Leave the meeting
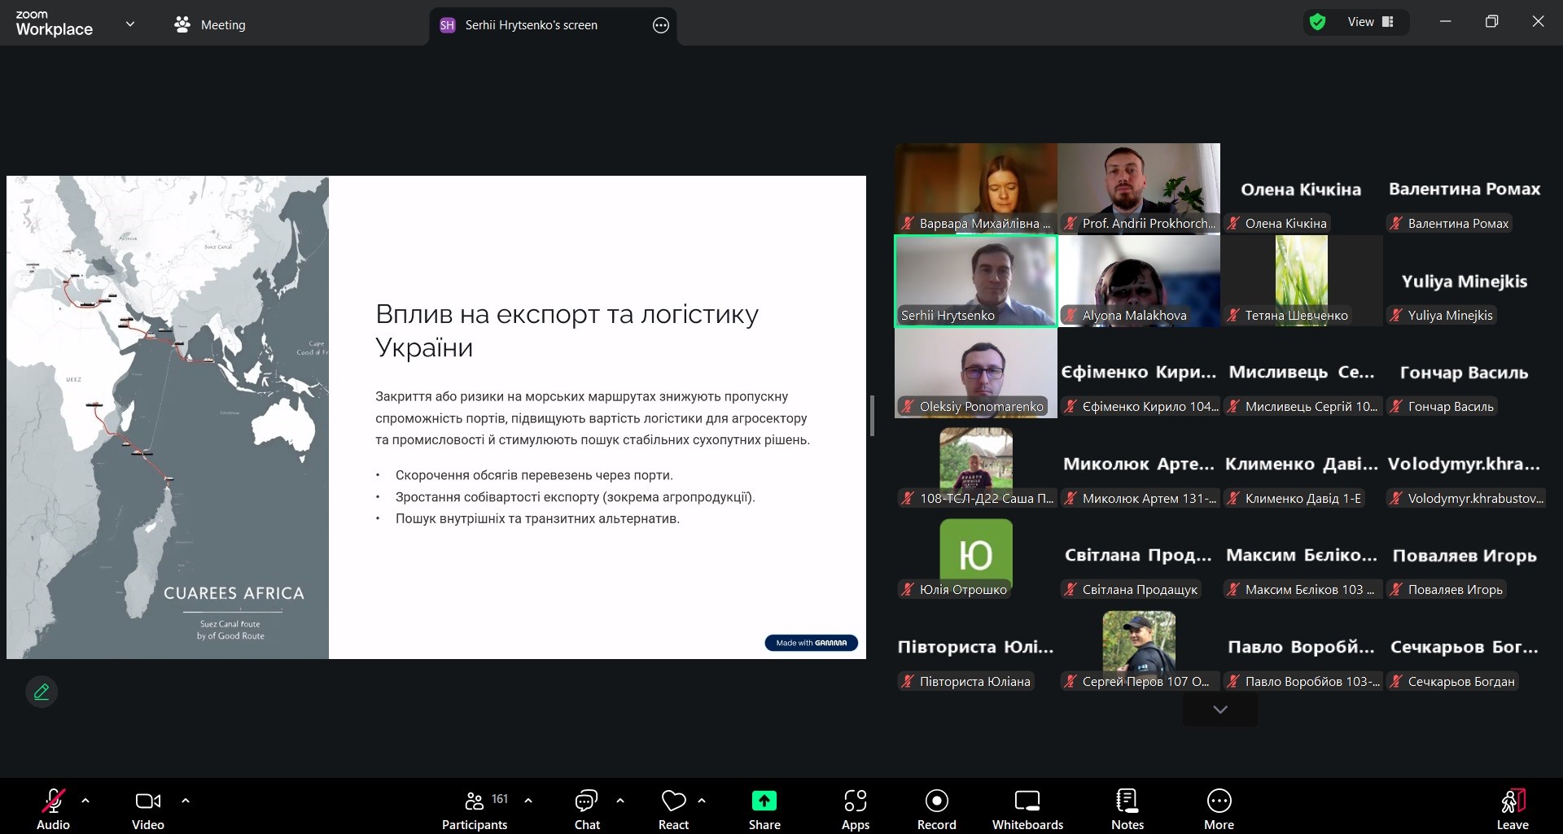The width and height of the screenshot is (1563, 834). coord(1512,809)
